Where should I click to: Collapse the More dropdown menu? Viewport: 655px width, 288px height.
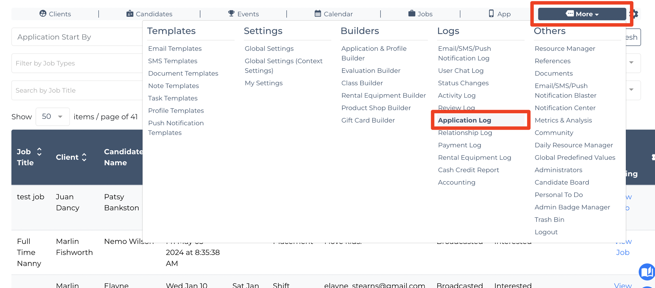tap(582, 14)
